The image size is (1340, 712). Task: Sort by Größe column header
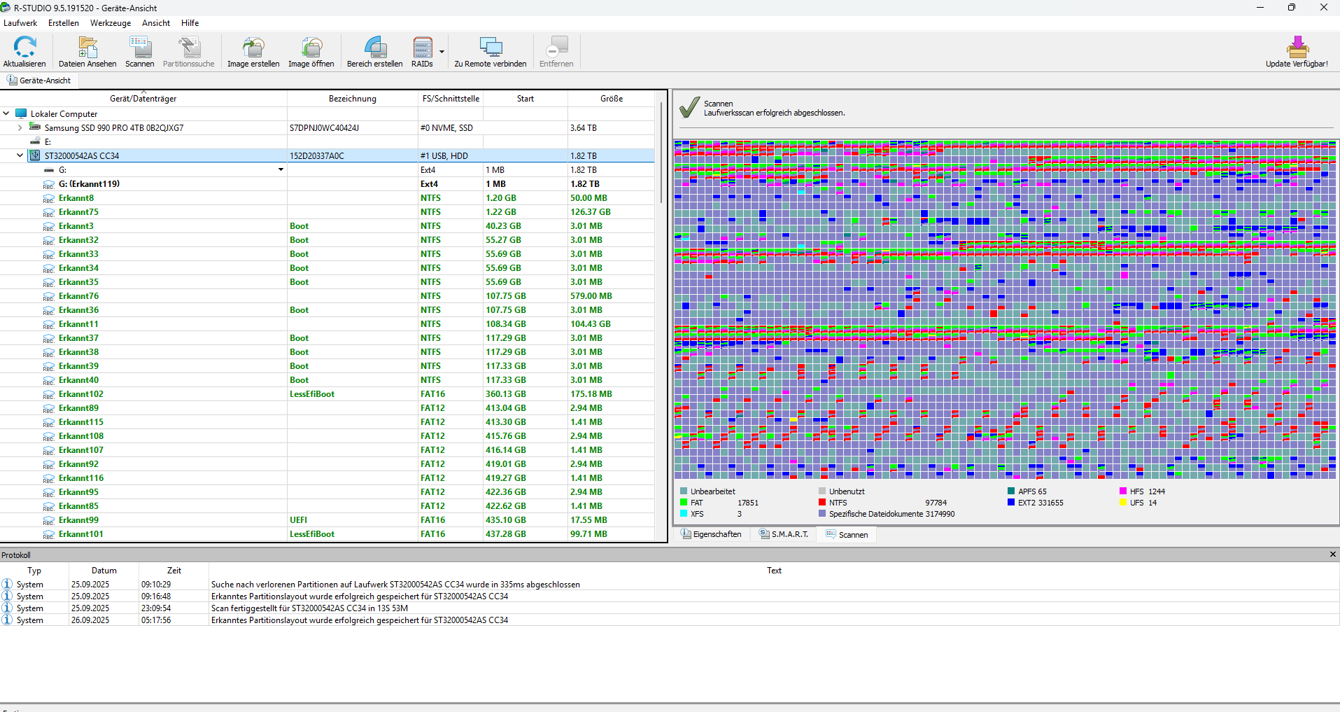click(x=612, y=99)
